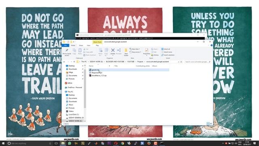Select the Response mp3 file
The width and height of the screenshot is (259, 146).
(96, 73)
